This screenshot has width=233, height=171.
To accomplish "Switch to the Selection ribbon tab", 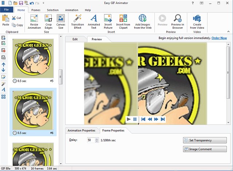I will tap(53, 10).
